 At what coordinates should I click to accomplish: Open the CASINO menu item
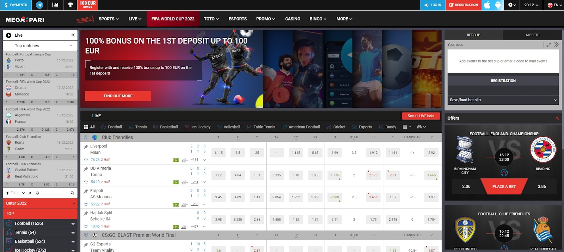tap(293, 19)
